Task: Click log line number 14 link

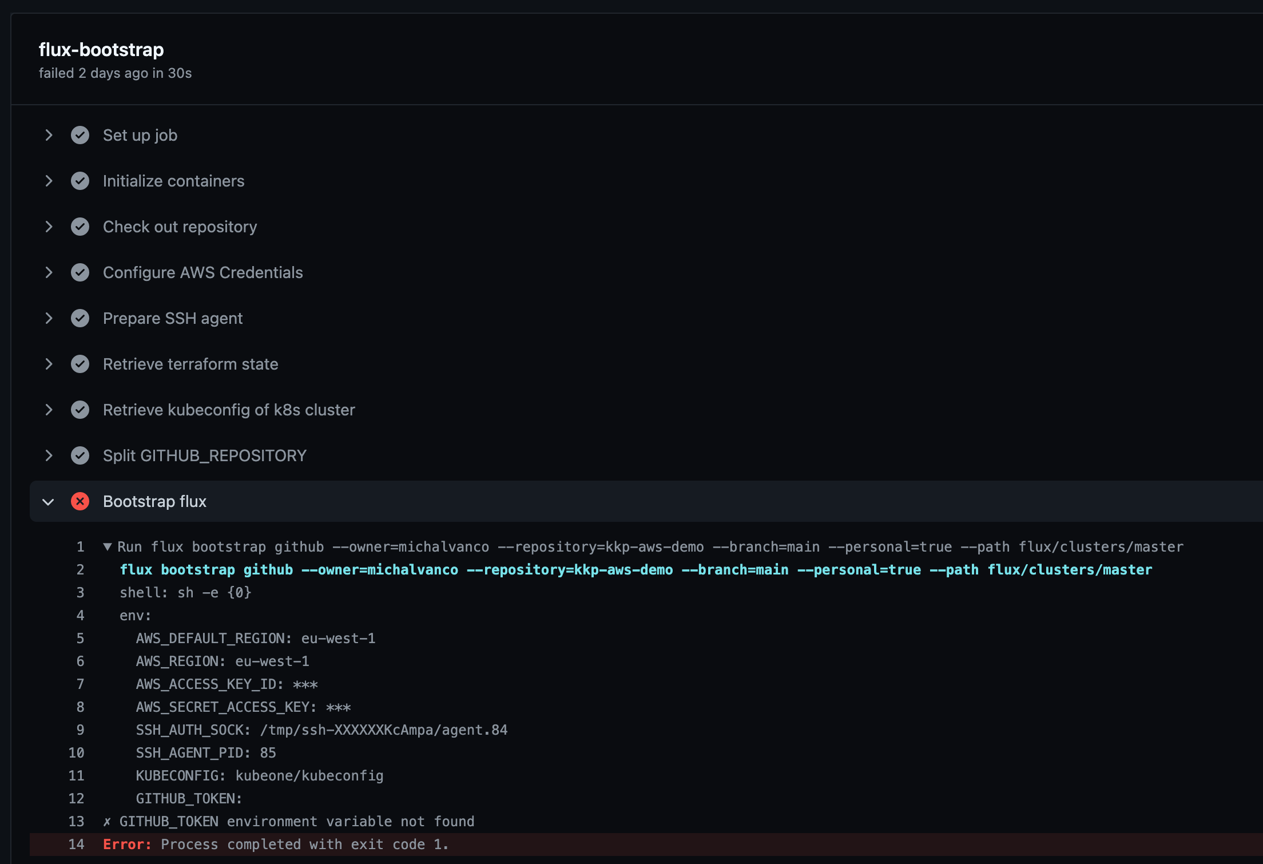Action: pos(76,844)
